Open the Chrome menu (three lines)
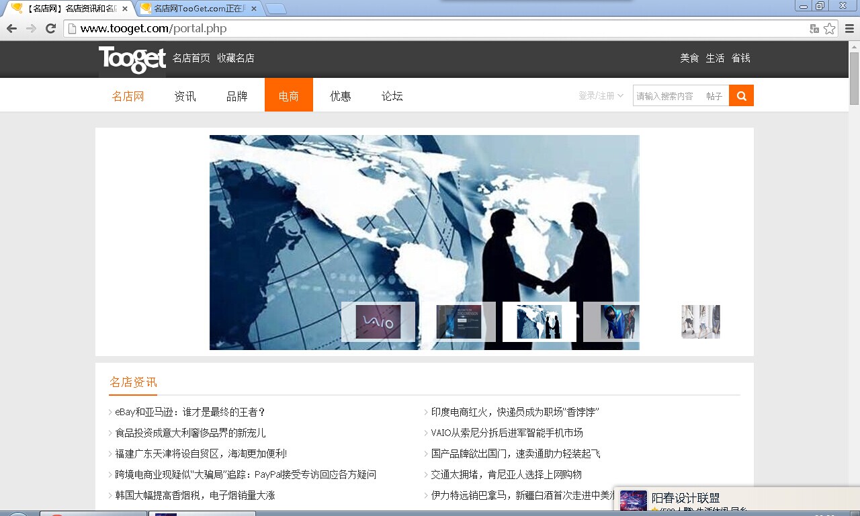 point(849,28)
